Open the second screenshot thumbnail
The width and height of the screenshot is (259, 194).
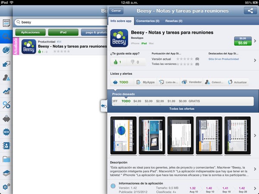(x=152, y=135)
